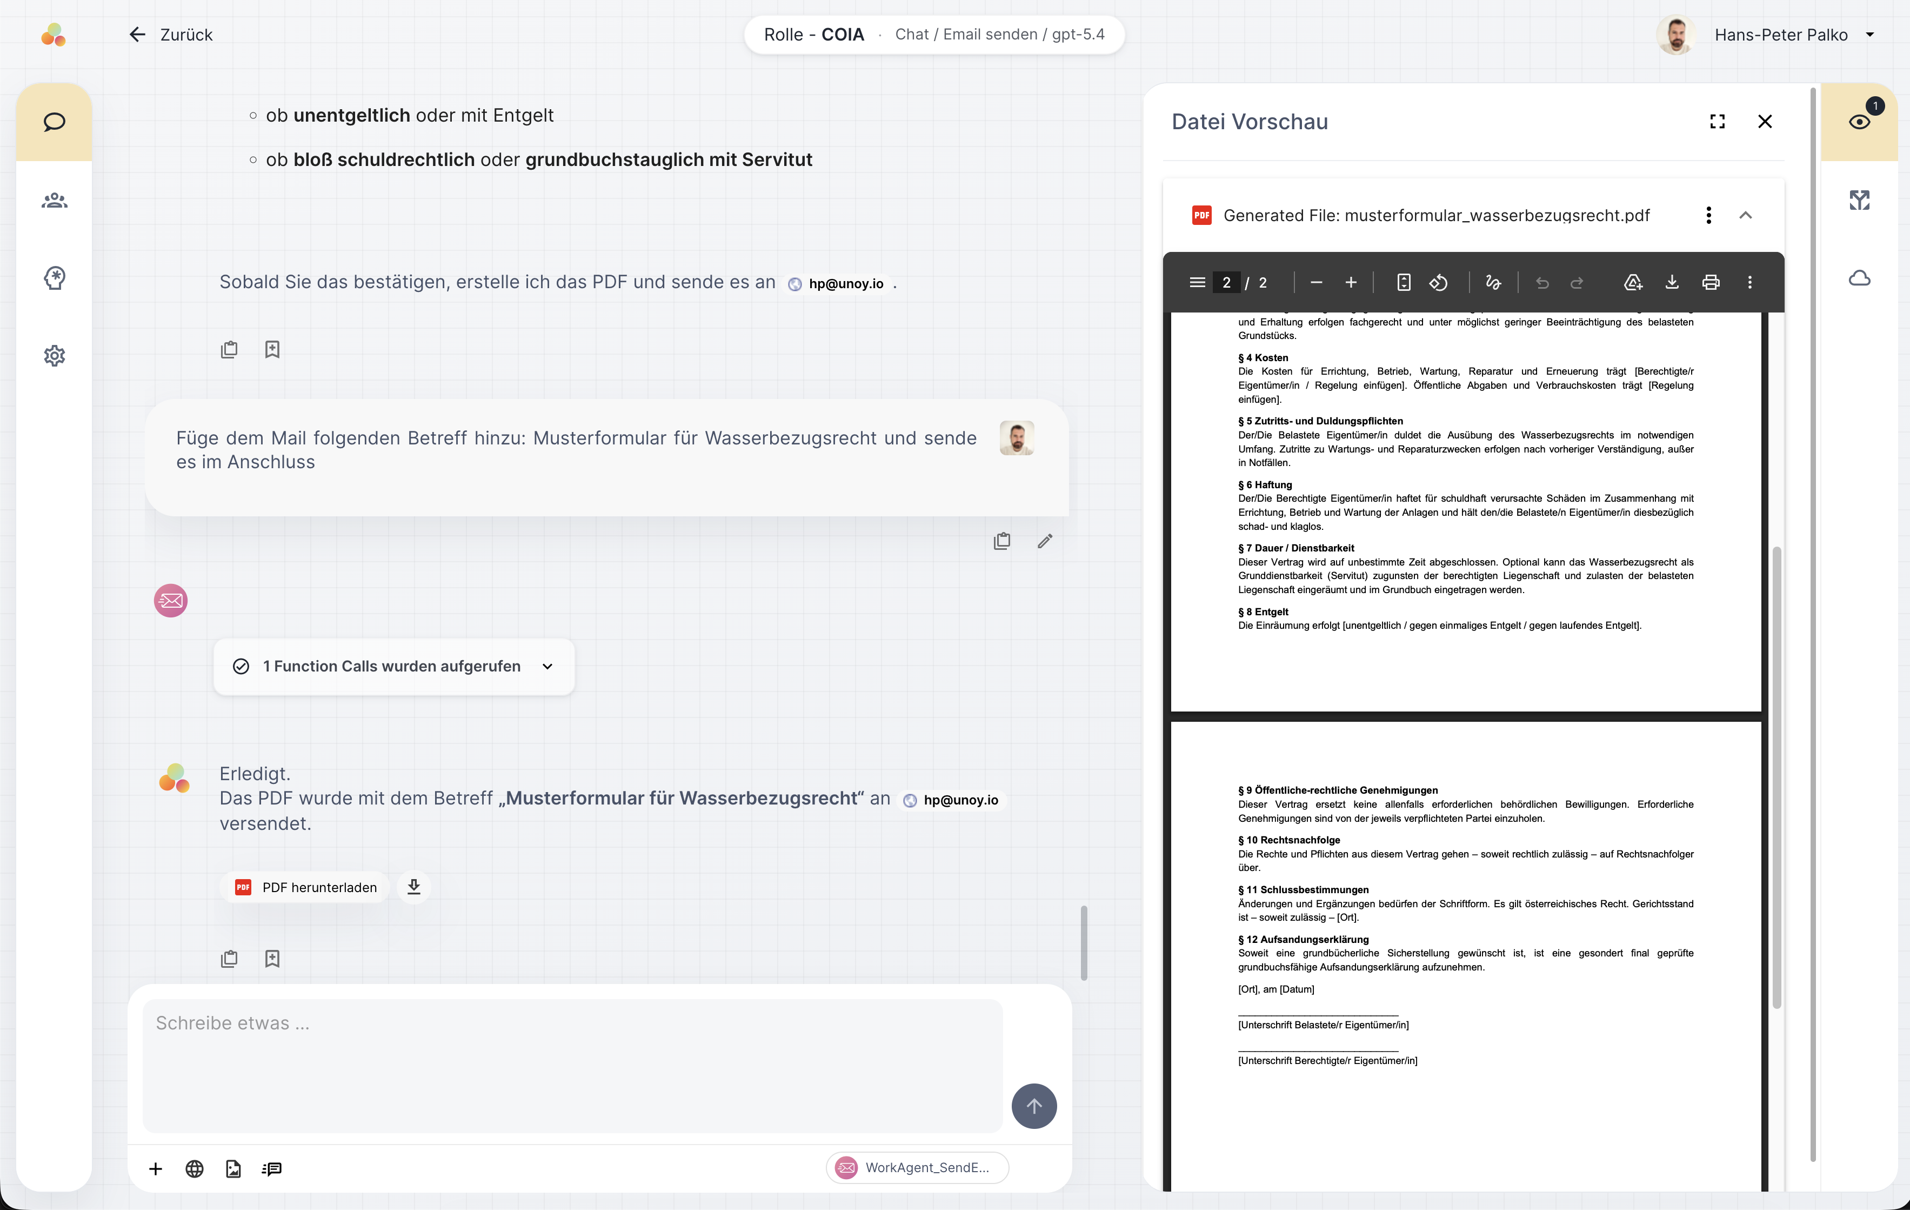
Task: Select the PDF draw annotation tool
Action: click(x=1493, y=282)
